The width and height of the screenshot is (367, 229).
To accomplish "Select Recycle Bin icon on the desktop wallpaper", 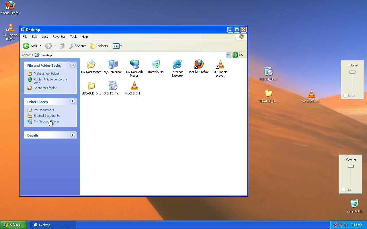I will point(354,206).
